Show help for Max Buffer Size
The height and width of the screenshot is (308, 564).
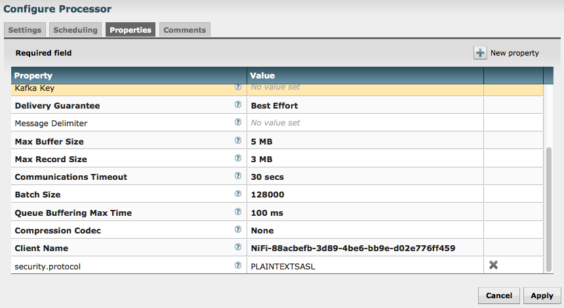238,141
